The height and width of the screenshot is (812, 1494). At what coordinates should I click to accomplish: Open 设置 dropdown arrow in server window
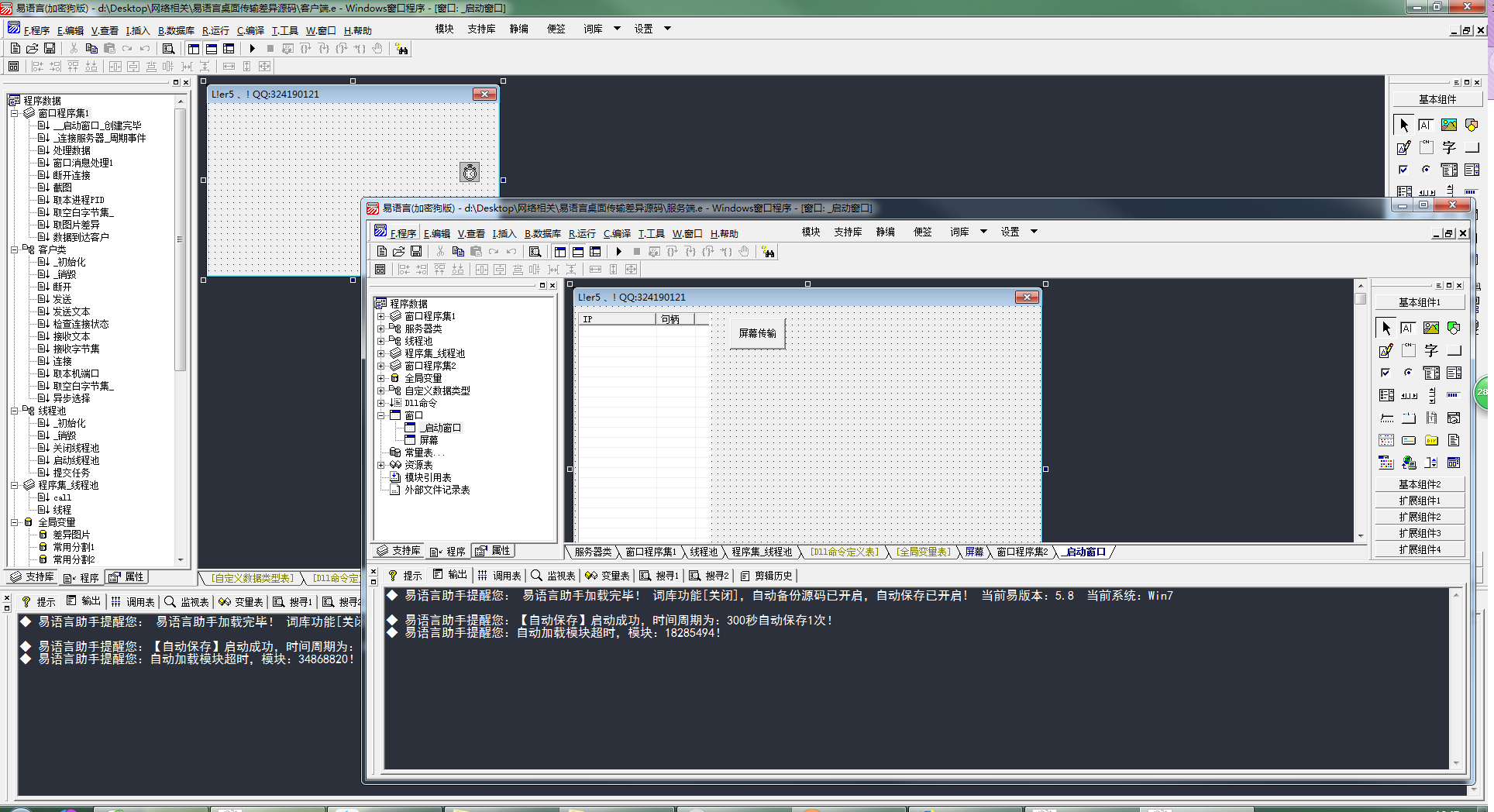[1034, 232]
